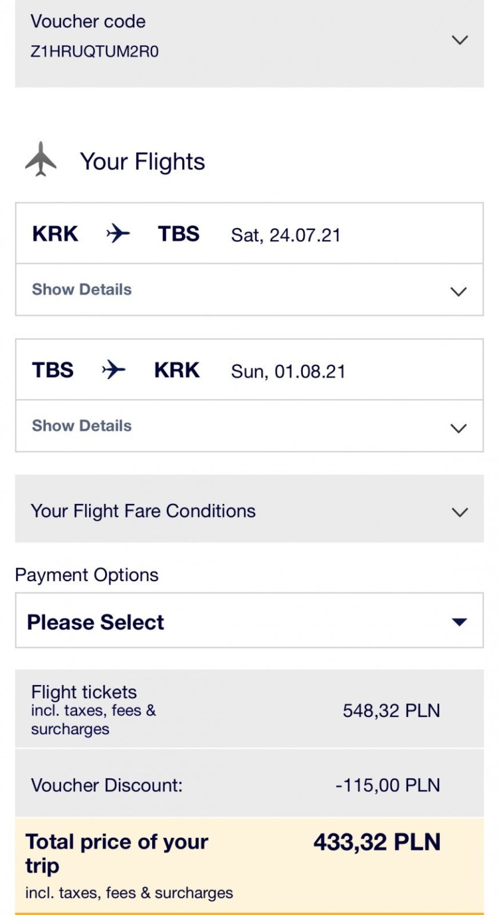The height and width of the screenshot is (915, 499).
Task: Expand details chevron for the 24.07.21 flight
Action: pyautogui.click(x=459, y=291)
